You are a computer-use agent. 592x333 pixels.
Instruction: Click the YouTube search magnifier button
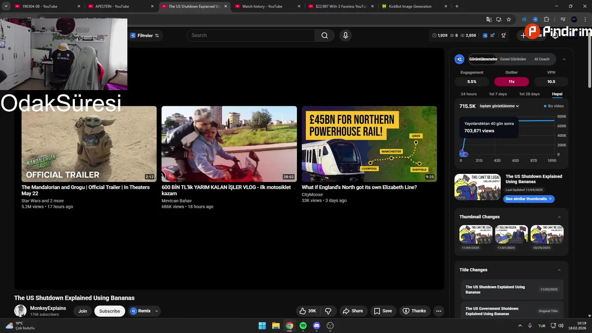tap(325, 36)
